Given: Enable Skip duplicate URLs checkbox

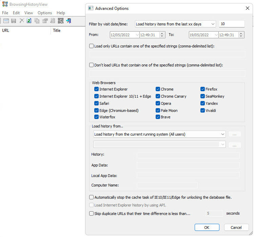Looking at the screenshot, I should 91,214.
